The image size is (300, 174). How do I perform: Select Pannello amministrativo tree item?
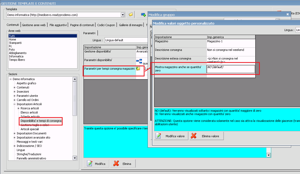(31, 159)
